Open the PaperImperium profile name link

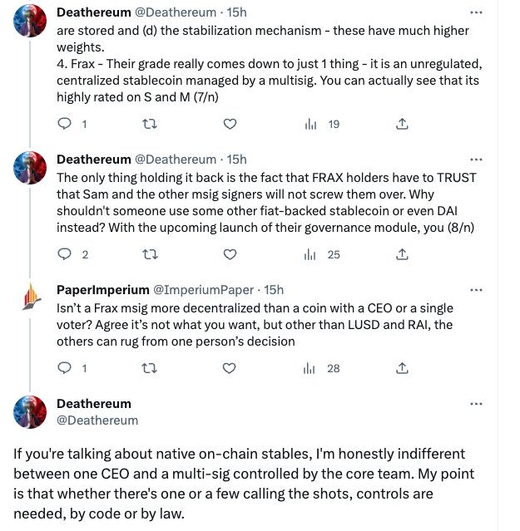click(x=102, y=290)
